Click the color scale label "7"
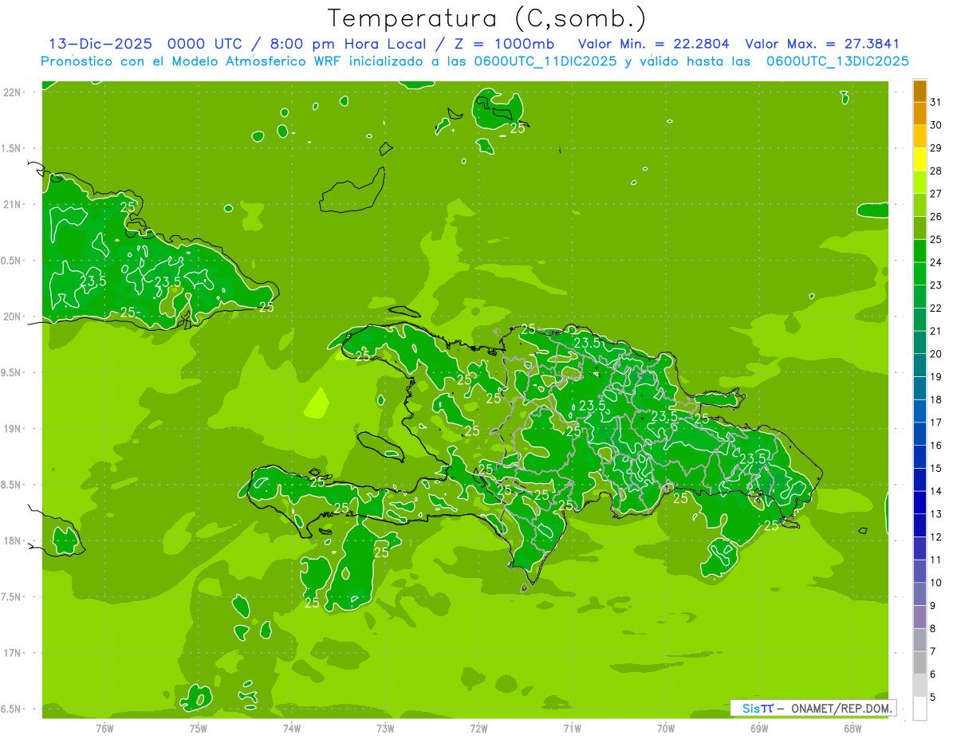The width and height of the screenshot is (957, 739). (932, 652)
